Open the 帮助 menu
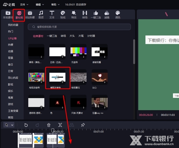The height and width of the screenshot is (148, 179). point(55,4)
